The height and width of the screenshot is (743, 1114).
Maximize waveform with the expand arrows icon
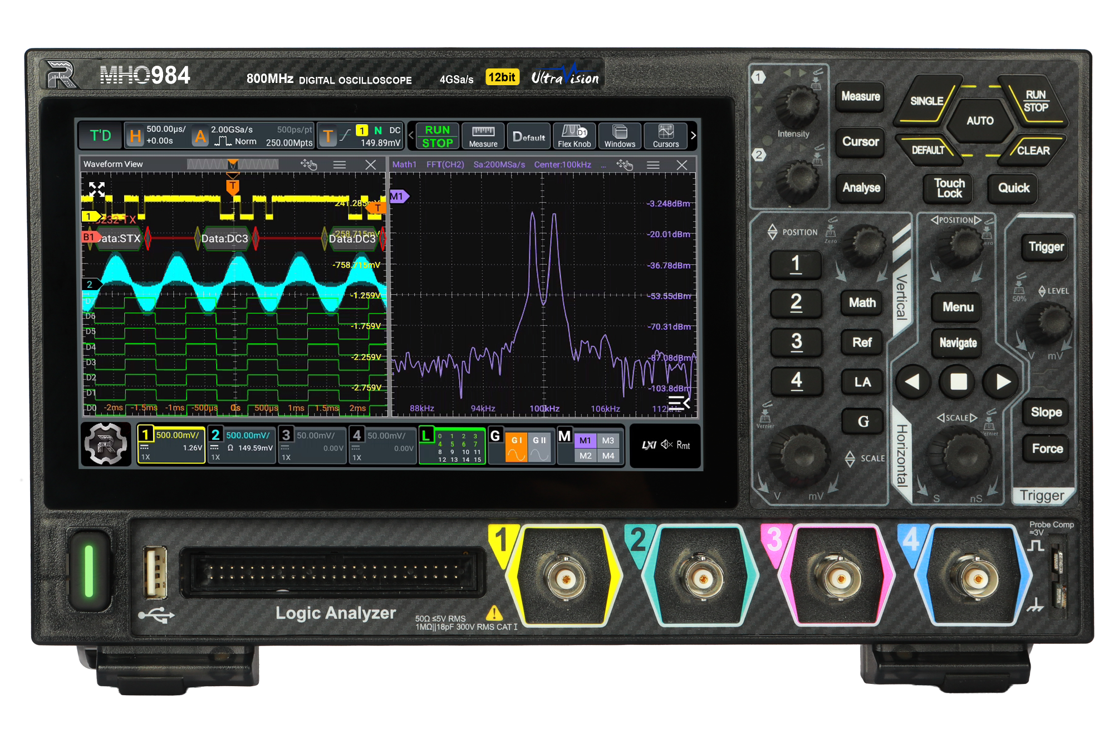click(97, 189)
